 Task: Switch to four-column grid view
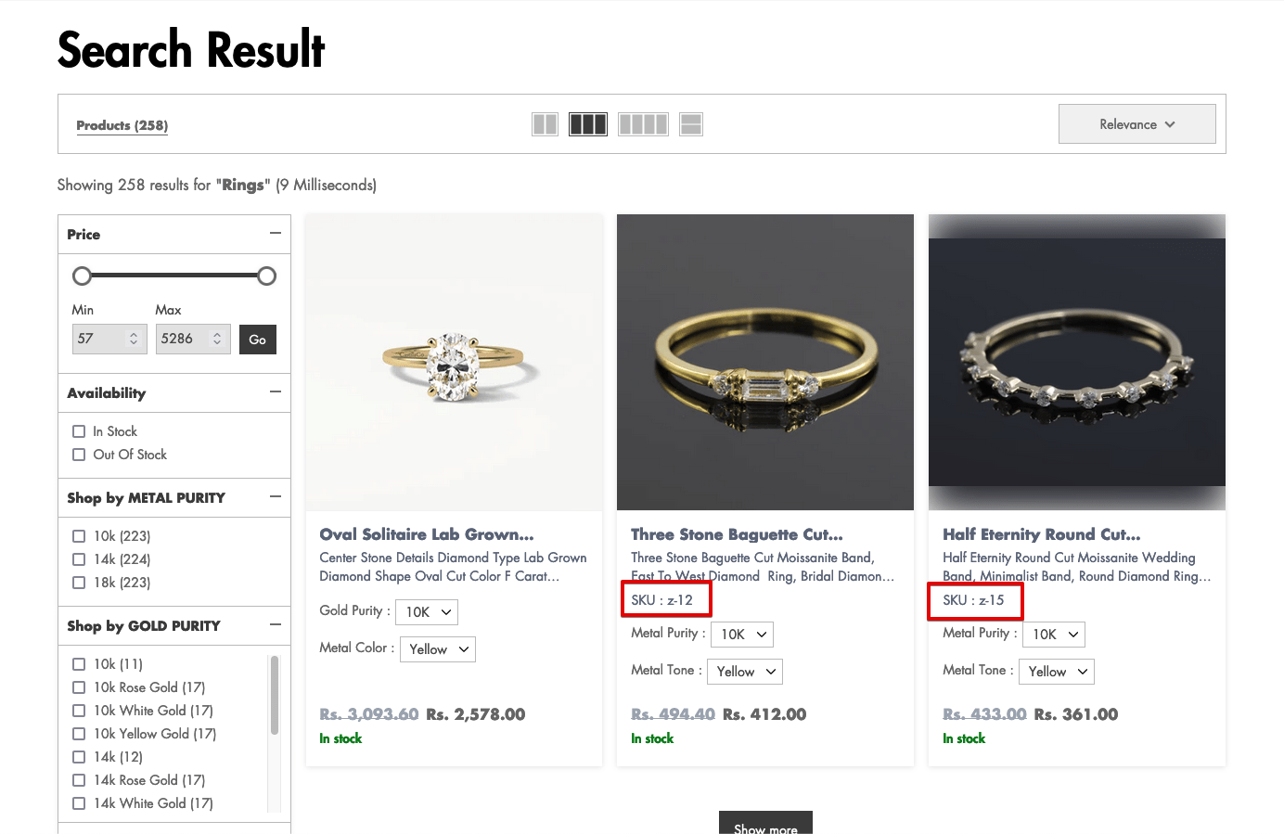point(643,124)
